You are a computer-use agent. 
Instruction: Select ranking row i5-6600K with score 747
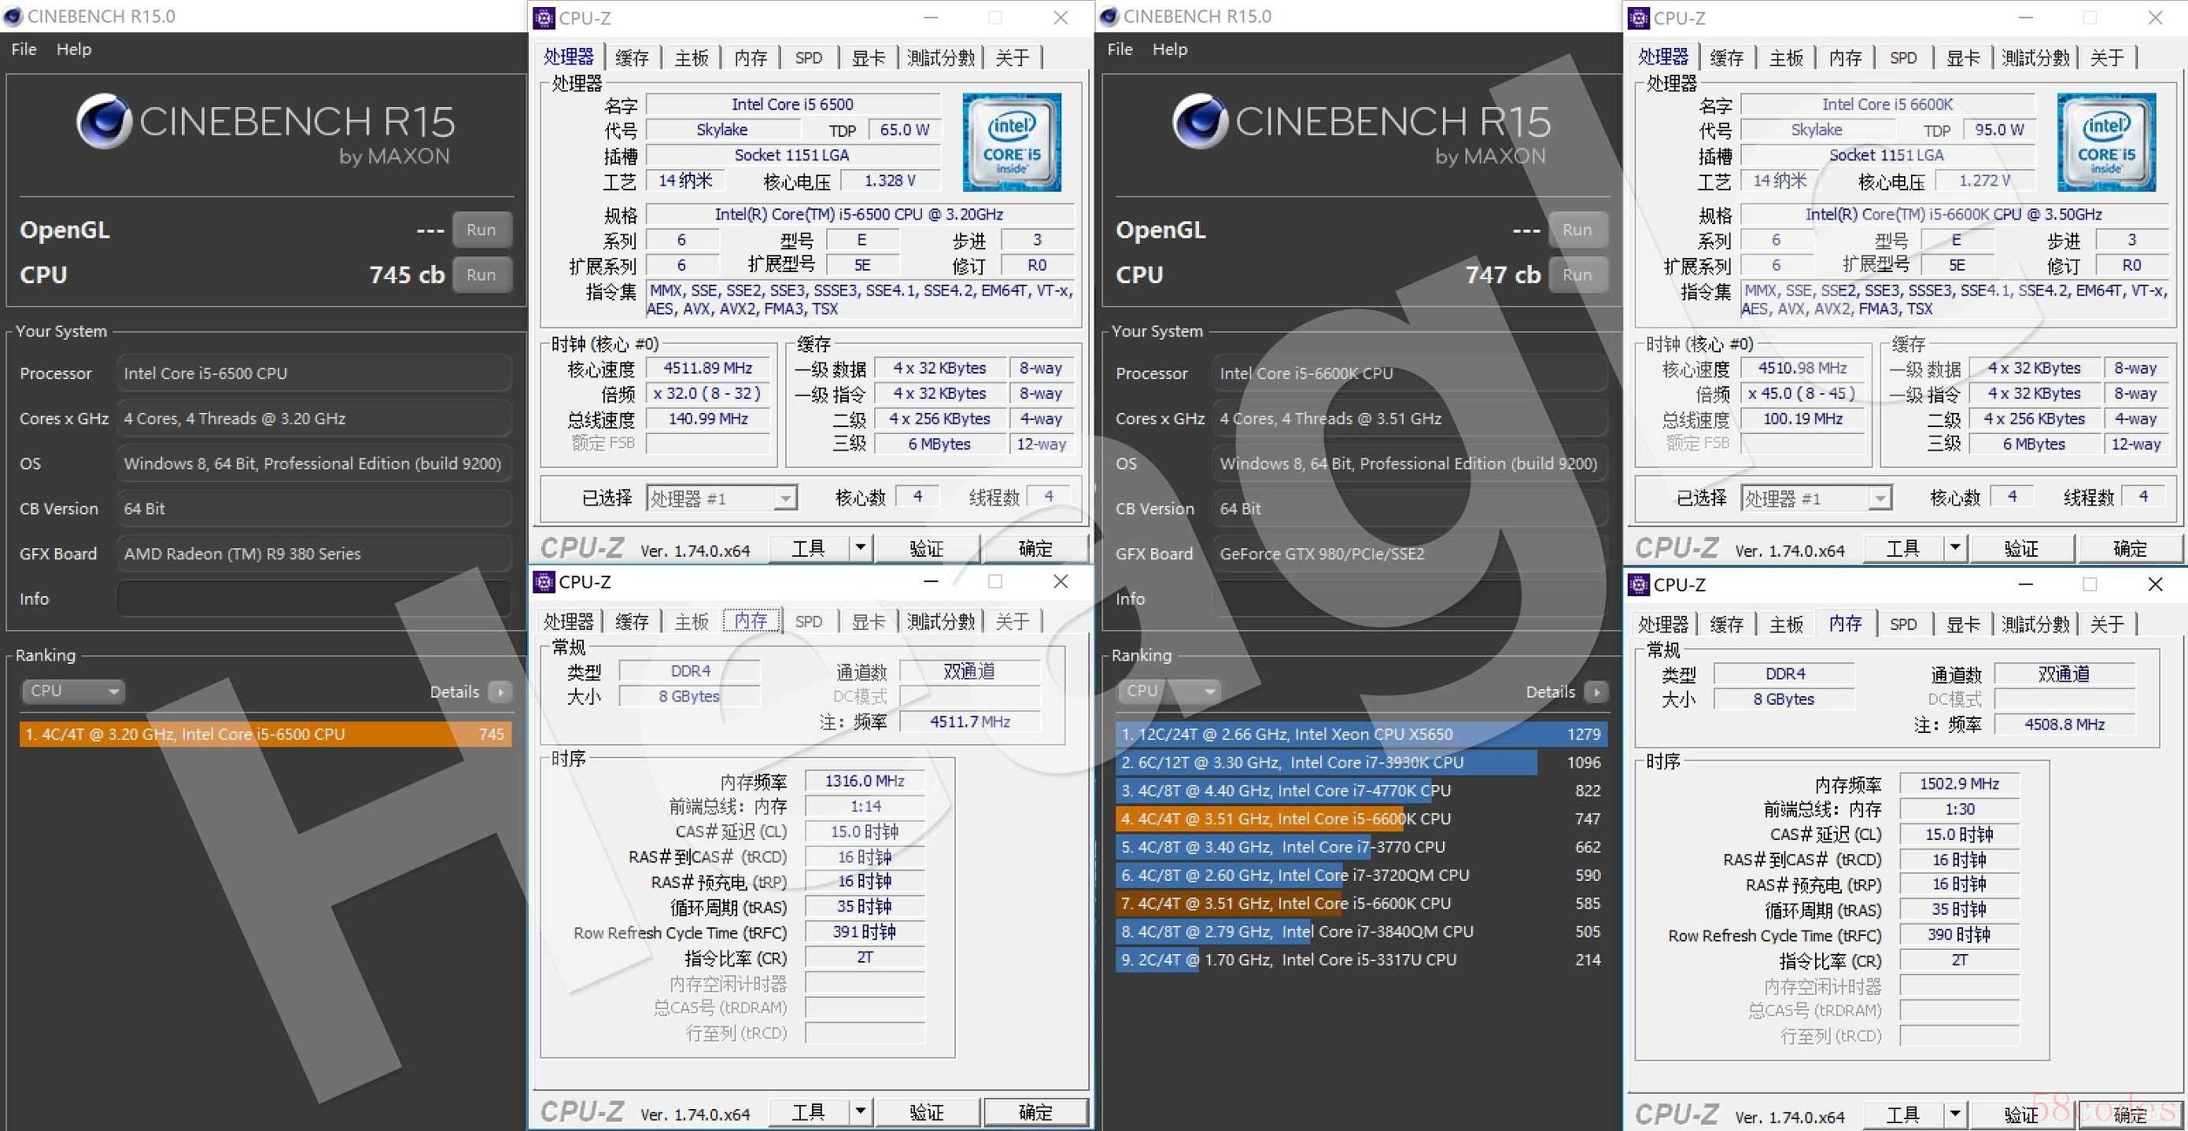(1360, 819)
